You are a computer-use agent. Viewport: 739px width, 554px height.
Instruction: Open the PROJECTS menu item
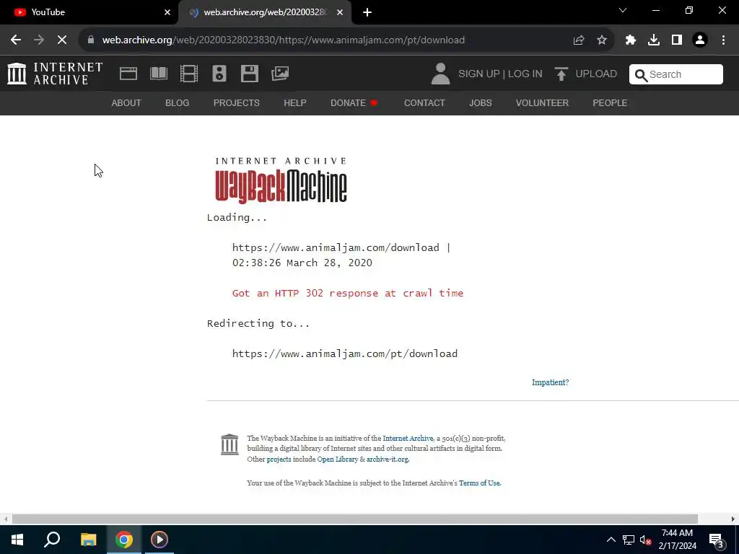coord(237,102)
